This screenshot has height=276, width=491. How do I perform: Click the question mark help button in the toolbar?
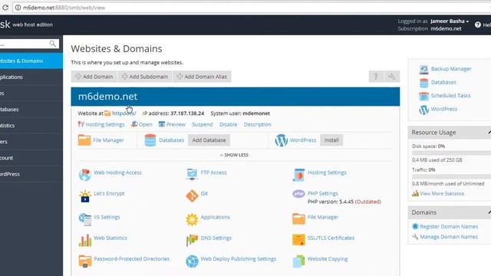click(x=376, y=77)
